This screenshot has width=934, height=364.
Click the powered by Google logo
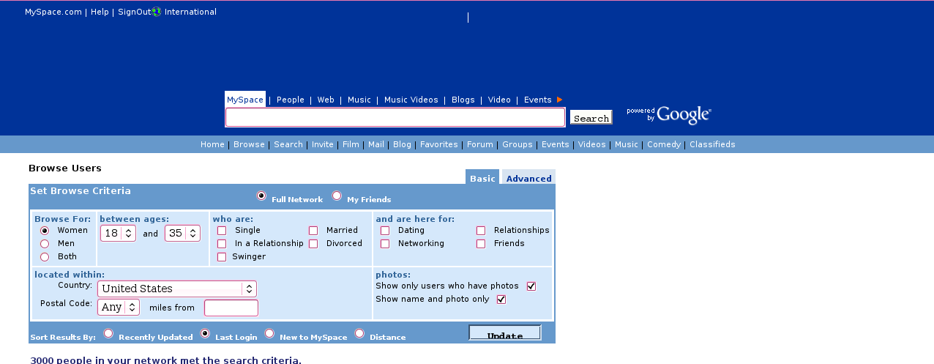click(x=668, y=115)
